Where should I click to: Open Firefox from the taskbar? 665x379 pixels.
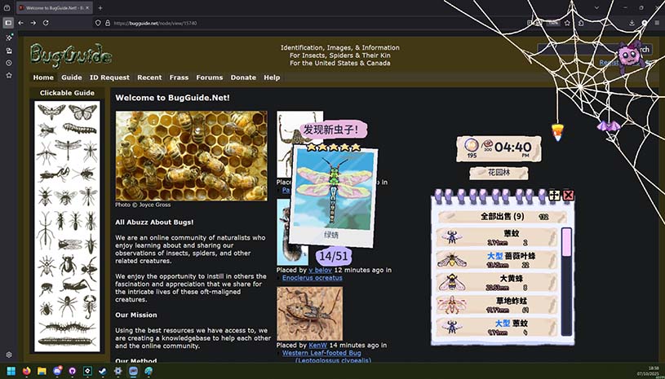[27, 371]
